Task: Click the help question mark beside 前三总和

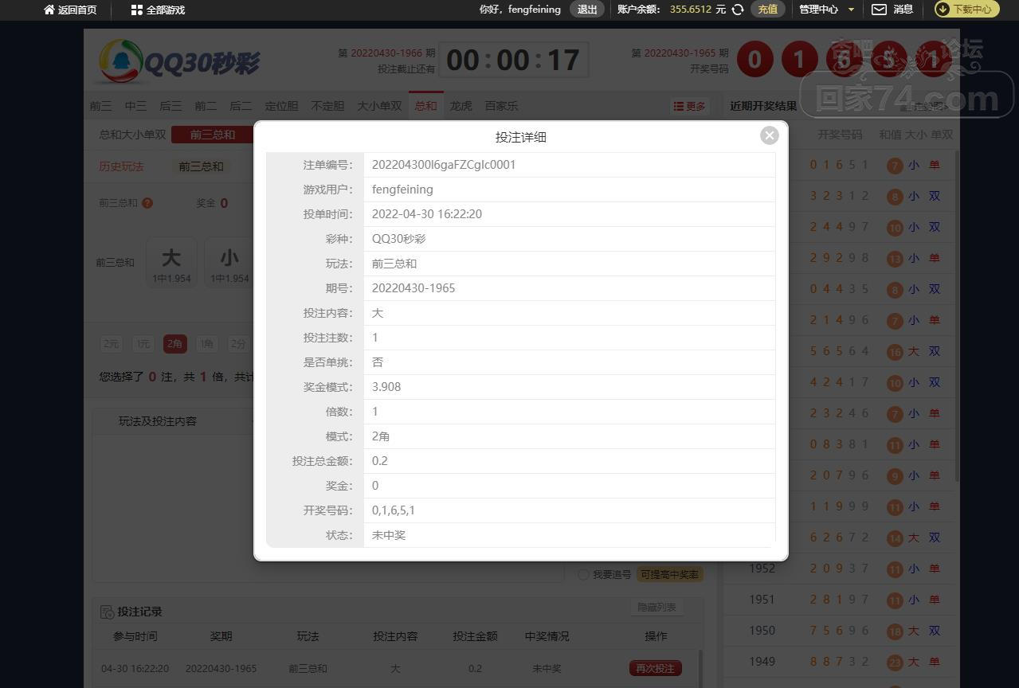Action: [147, 203]
